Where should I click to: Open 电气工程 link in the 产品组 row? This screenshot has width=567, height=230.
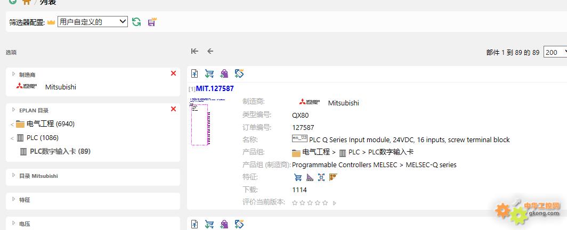click(x=316, y=152)
